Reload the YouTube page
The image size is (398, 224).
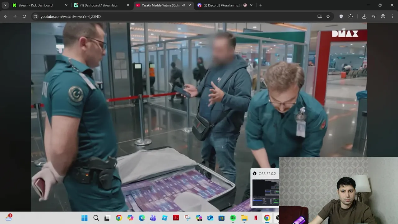click(x=24, y=16)
